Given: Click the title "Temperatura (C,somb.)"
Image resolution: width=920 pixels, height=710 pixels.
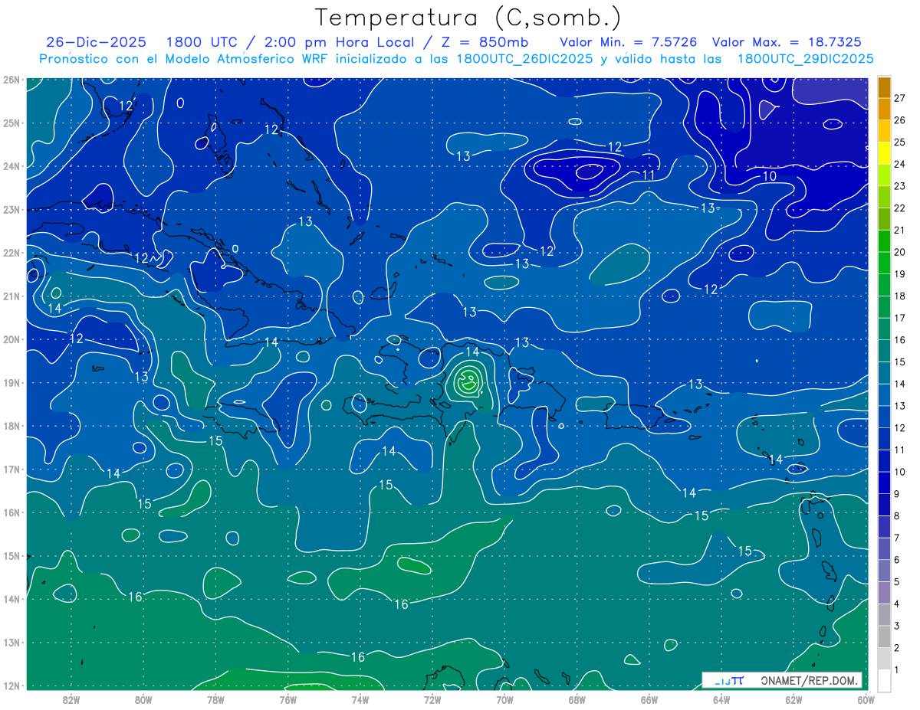Looking at the screenshot, I should 468,18.
